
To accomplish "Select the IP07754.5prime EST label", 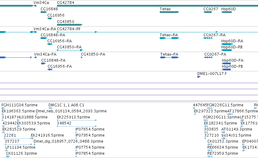I will [90, 147].
